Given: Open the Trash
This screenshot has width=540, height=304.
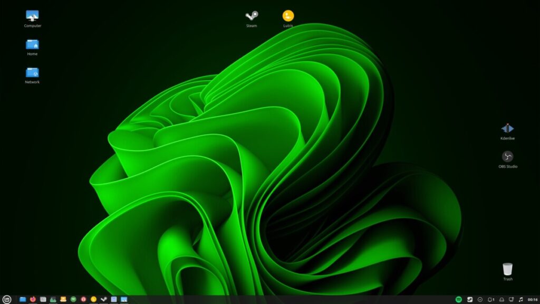Looking at the screenshot, I should (x=507, y=269).
